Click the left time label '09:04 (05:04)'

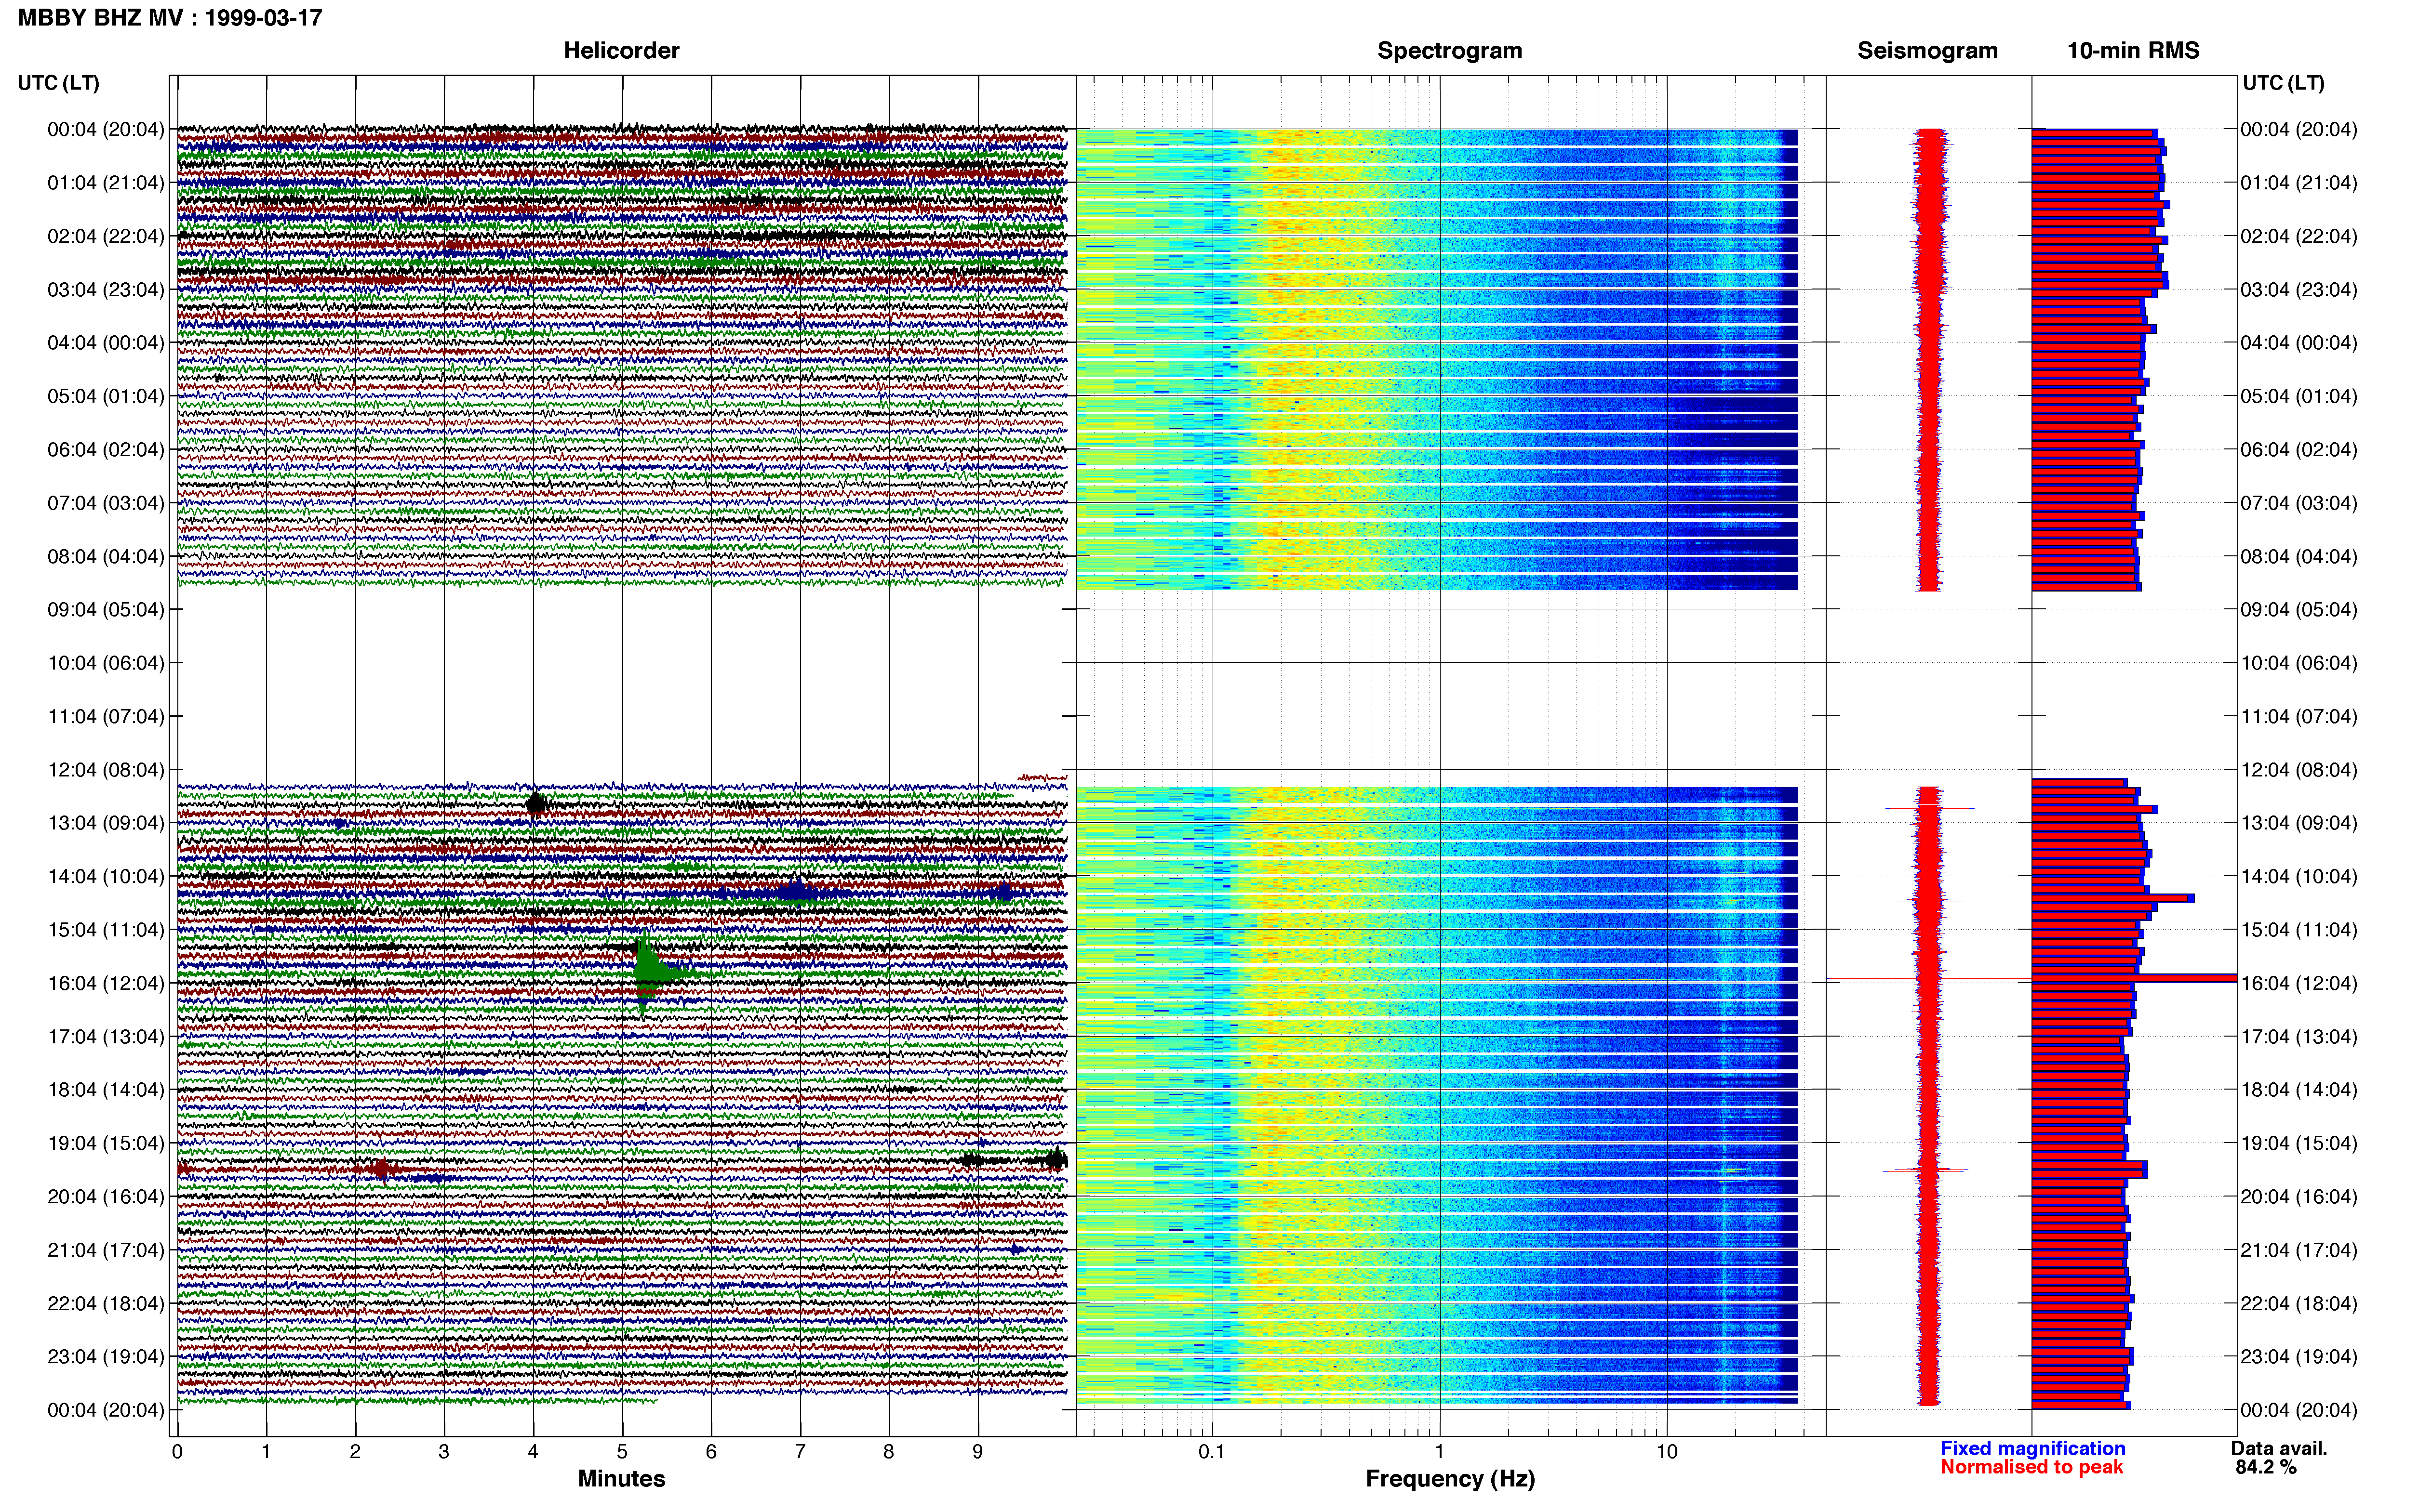(106, 609)
